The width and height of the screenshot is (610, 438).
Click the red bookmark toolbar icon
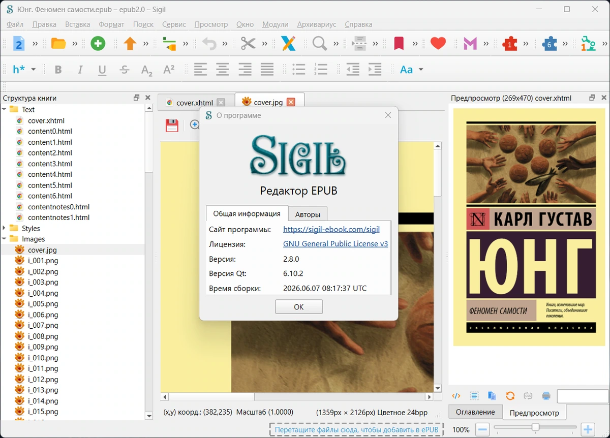tap(399, 44)
